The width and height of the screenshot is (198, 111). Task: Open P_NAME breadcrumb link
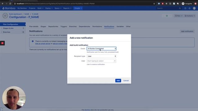click(35, 14)
